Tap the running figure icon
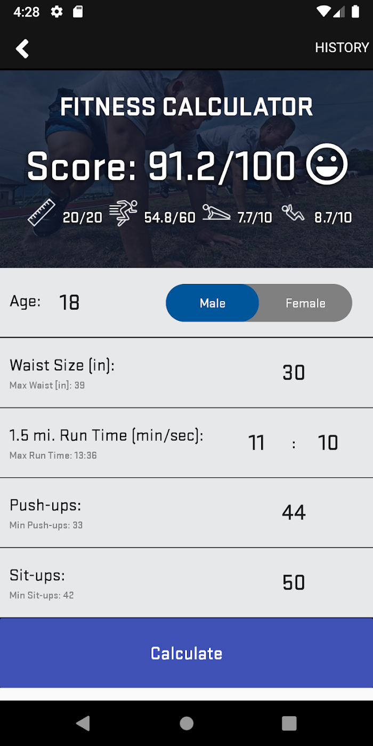This screenshot has height=746, width=373. (123, 213)
